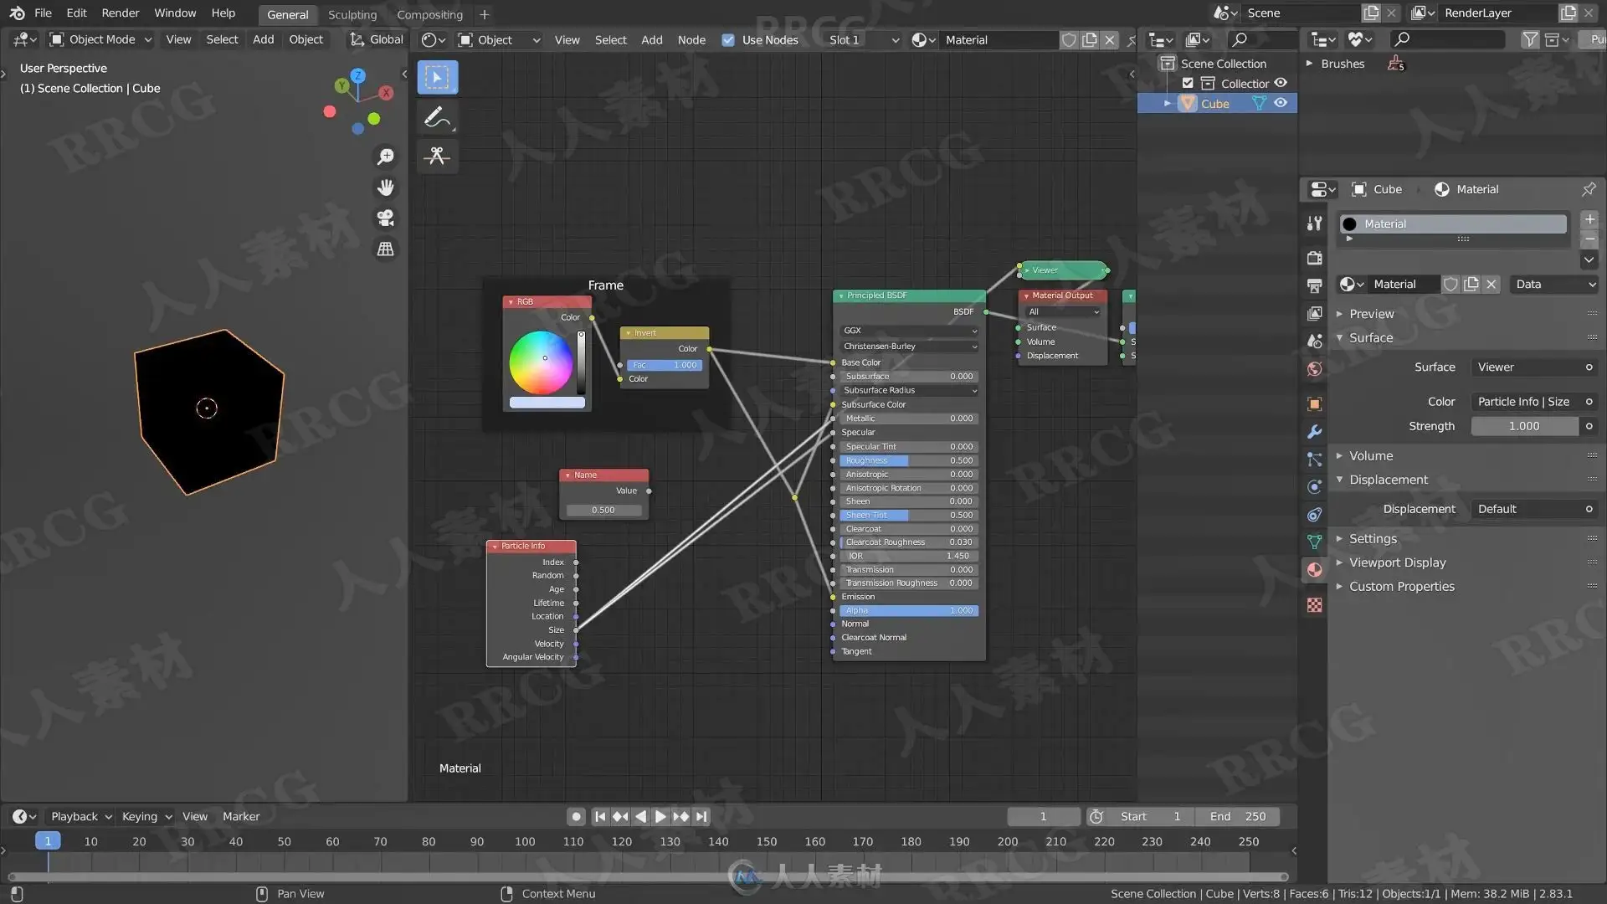Screen dimensions: 1607x904
Task: Switch to the Sculpting workspace tab
Action: [352, 14]
